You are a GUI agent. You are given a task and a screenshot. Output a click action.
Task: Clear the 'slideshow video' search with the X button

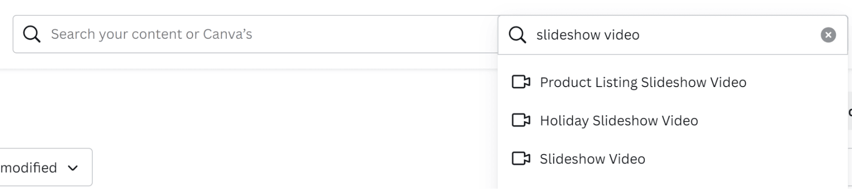828,35
